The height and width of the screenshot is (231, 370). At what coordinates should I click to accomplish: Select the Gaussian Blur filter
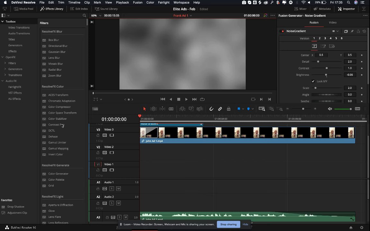tap(57, 52)
